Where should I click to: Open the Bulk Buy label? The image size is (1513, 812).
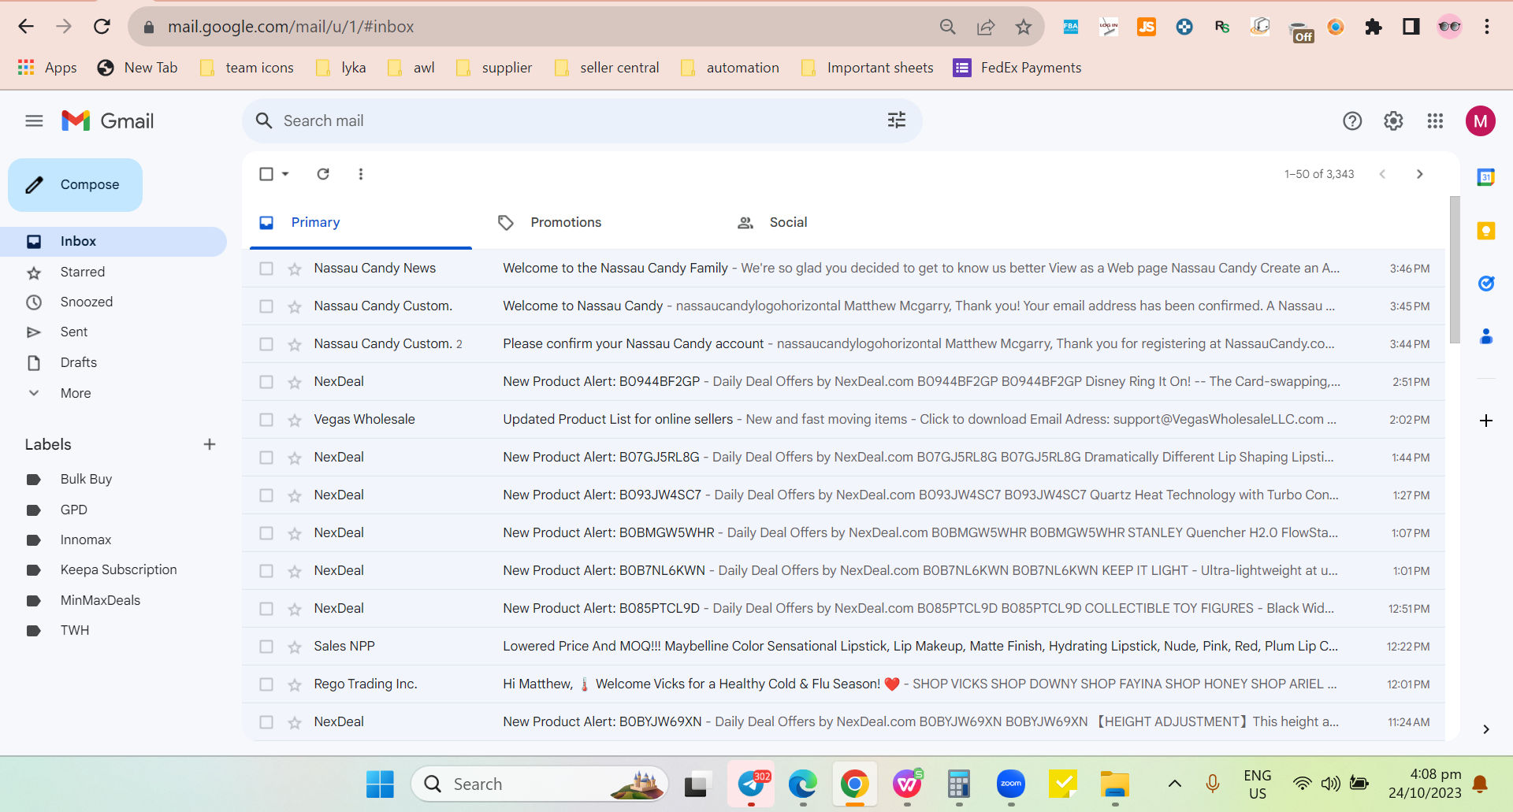coord(86,479)
